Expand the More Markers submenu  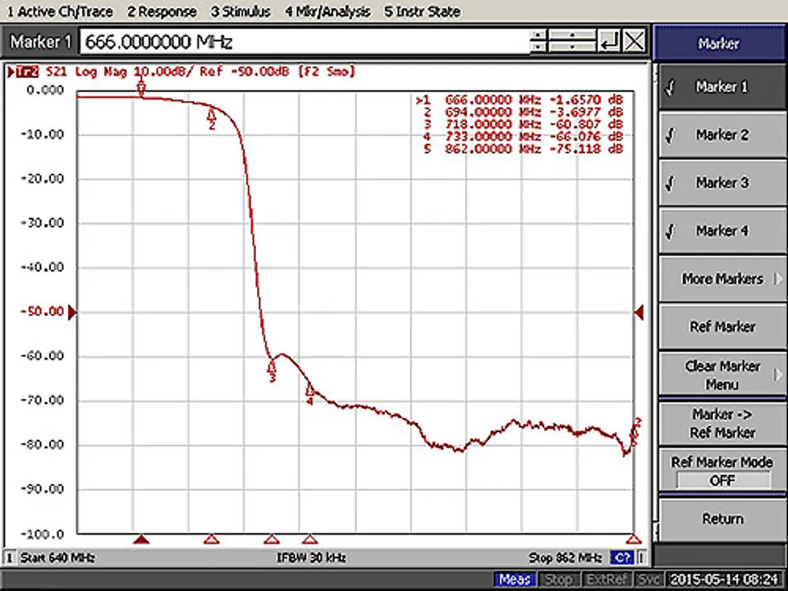pos(721,279)
